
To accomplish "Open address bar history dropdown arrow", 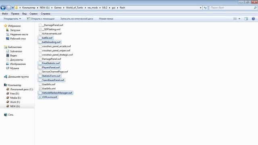I will click(x=201, y=8).
